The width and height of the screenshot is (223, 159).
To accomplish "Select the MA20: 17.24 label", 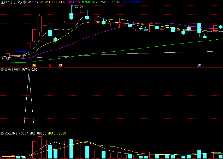I will 72,2.
